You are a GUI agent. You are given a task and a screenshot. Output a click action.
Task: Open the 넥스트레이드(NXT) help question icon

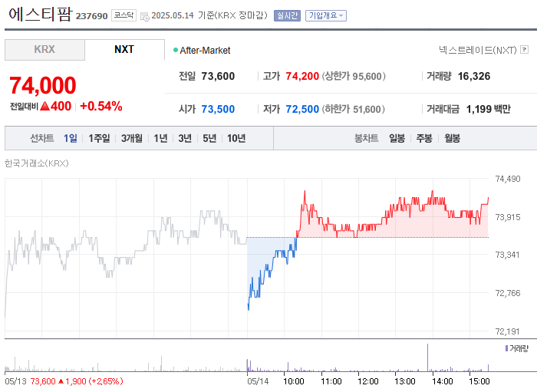[524, 50]
